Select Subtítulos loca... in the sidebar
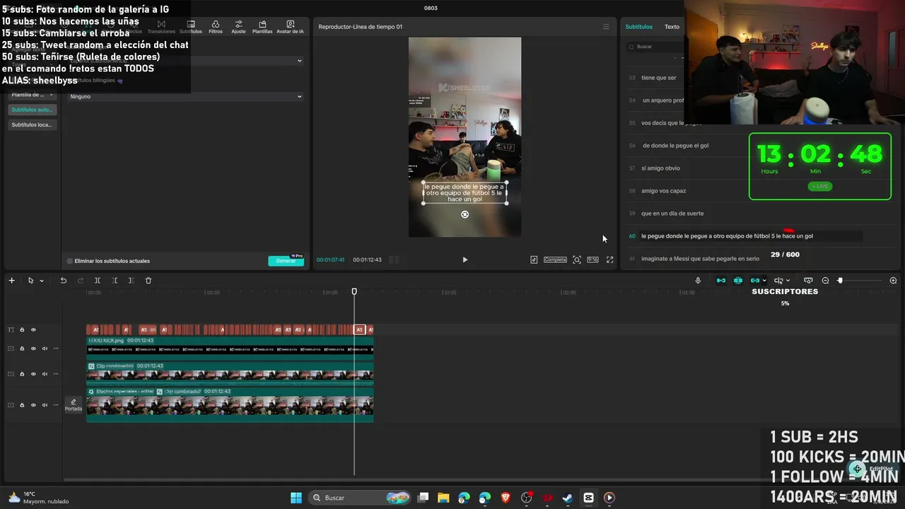905x509 pixels. pyautogui.click(x=32, y=124)
